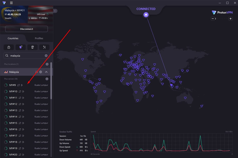The image size is (238, 158).
Task: Click the globe icon in the Malaysia row
Action: pyautogui.click(x=41, y=72)
